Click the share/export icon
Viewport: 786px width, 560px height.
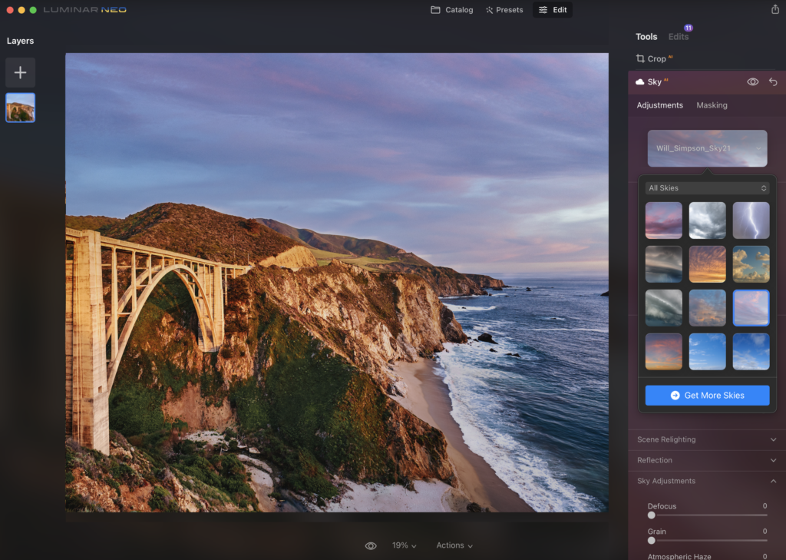pos(774,10)
